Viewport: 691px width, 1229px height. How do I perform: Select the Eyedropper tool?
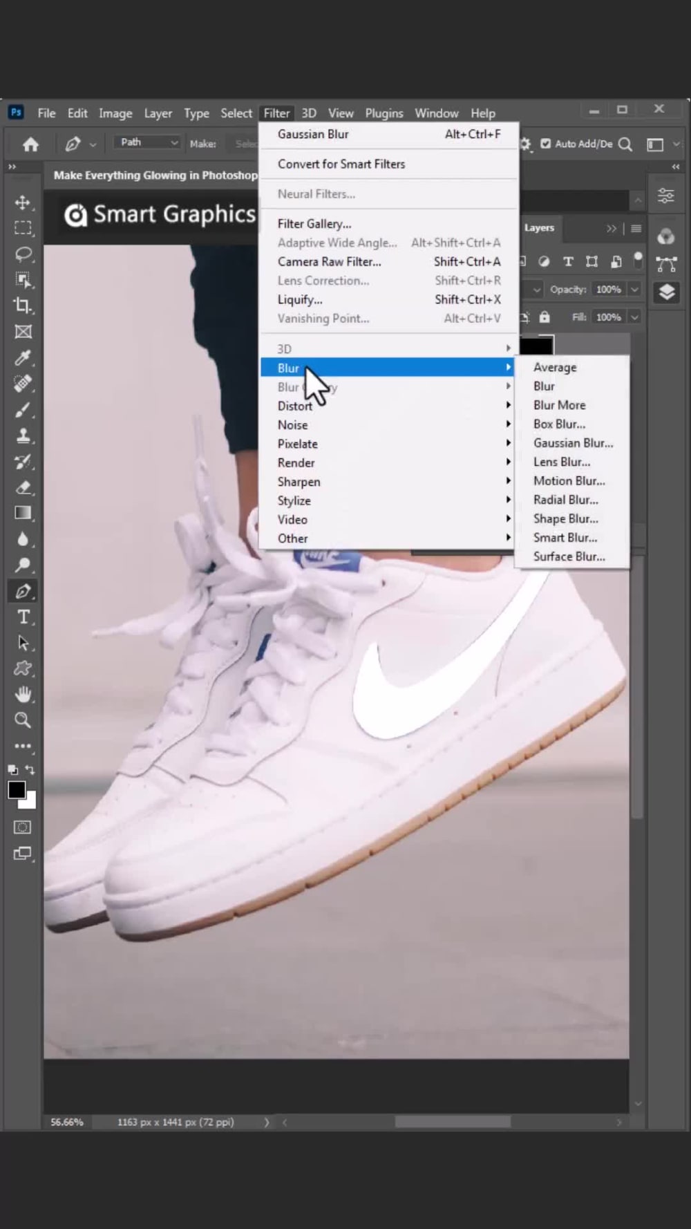pyautogui.click(x=23, y=357)
